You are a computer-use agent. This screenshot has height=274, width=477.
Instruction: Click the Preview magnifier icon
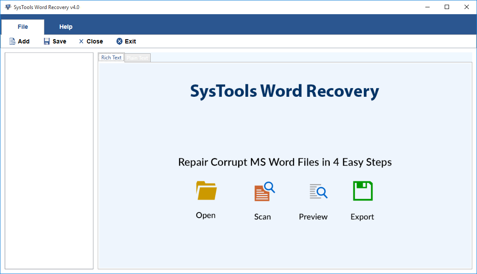[319, 191]
